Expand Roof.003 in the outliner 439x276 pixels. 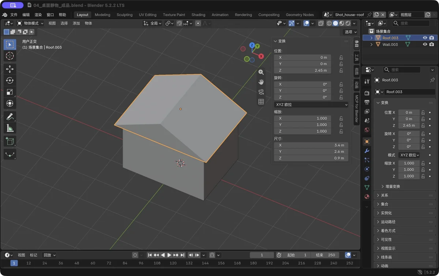click(371, 38)
